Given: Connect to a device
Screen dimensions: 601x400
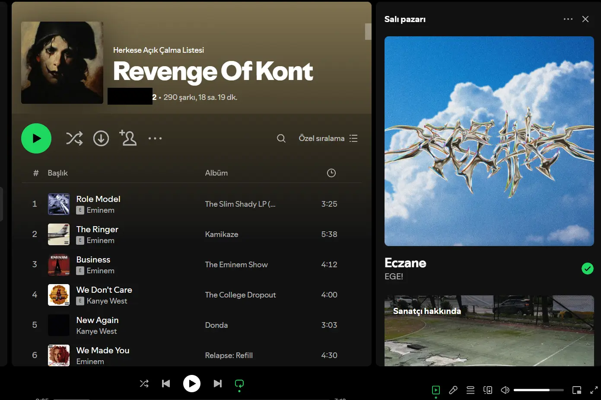Looking at the screenshot, I should tap(488, 390).
